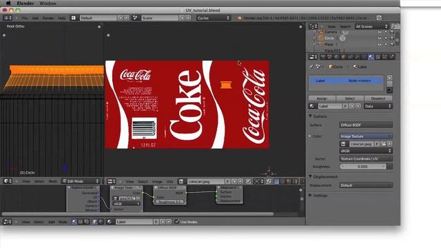Open the Search menu in Outliner header
This screenshot has width=441, height=248.
click(x=345, y=26)
